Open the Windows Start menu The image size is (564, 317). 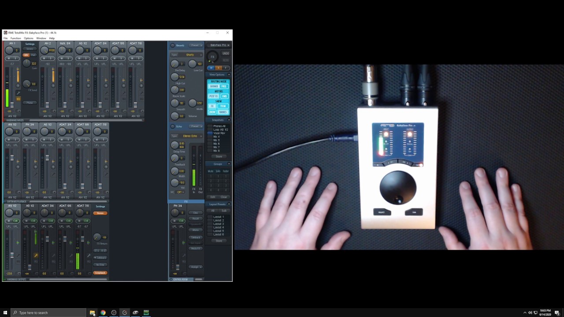coord(5,313)
